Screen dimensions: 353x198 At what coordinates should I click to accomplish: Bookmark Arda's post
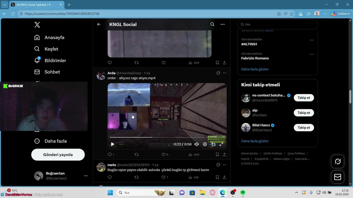point(217,155)
